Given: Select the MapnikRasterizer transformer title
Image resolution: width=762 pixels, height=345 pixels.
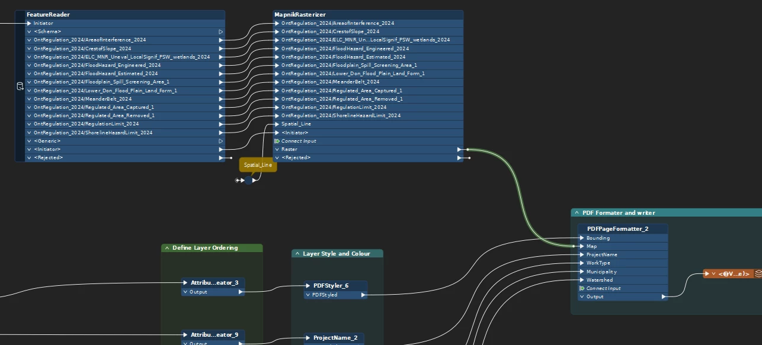Looking at the screenshot, I should (x=300, y=15).
